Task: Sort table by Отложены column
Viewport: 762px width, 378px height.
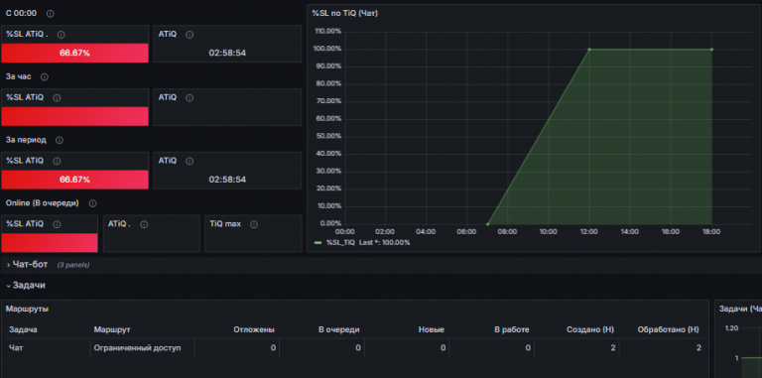Action: [254, 329]
